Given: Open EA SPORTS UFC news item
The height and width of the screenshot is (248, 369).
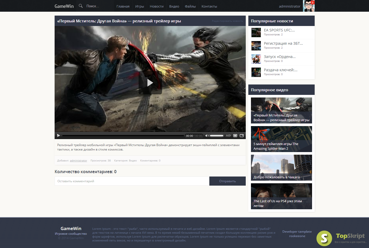Looking at the screenshot, I should [279, 30].
